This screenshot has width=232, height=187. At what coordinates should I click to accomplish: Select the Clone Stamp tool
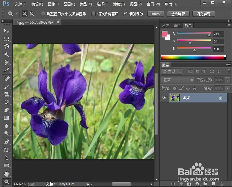[7, 94]
